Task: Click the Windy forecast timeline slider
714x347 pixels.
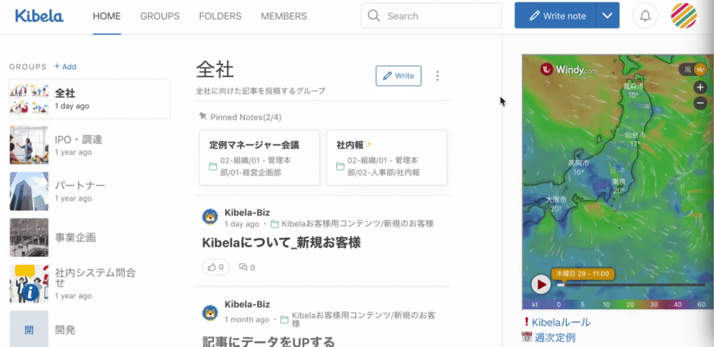Action: pos(628,284)
